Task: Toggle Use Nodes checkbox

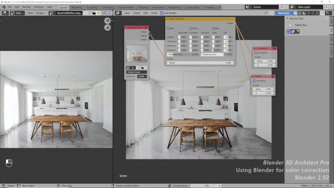Action: [162, 13]
